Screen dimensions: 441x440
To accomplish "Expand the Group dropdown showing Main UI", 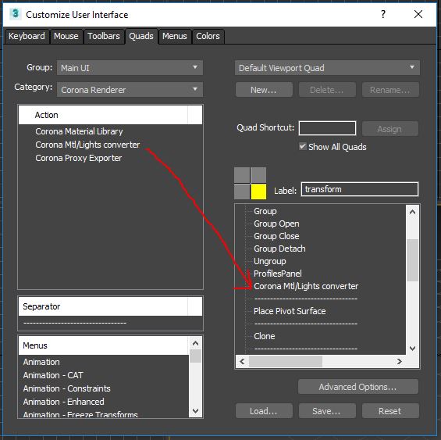I will point(130,68).
